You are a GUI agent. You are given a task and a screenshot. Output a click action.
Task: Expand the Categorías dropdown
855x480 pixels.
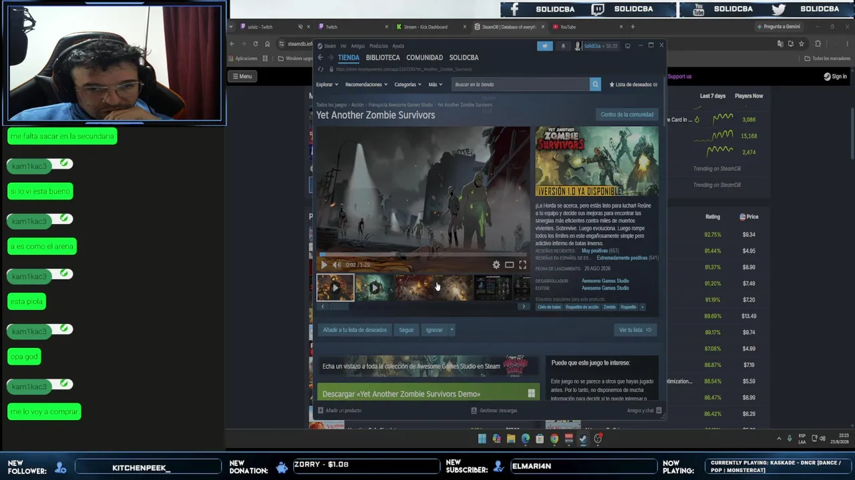click(x=407, y=85)
